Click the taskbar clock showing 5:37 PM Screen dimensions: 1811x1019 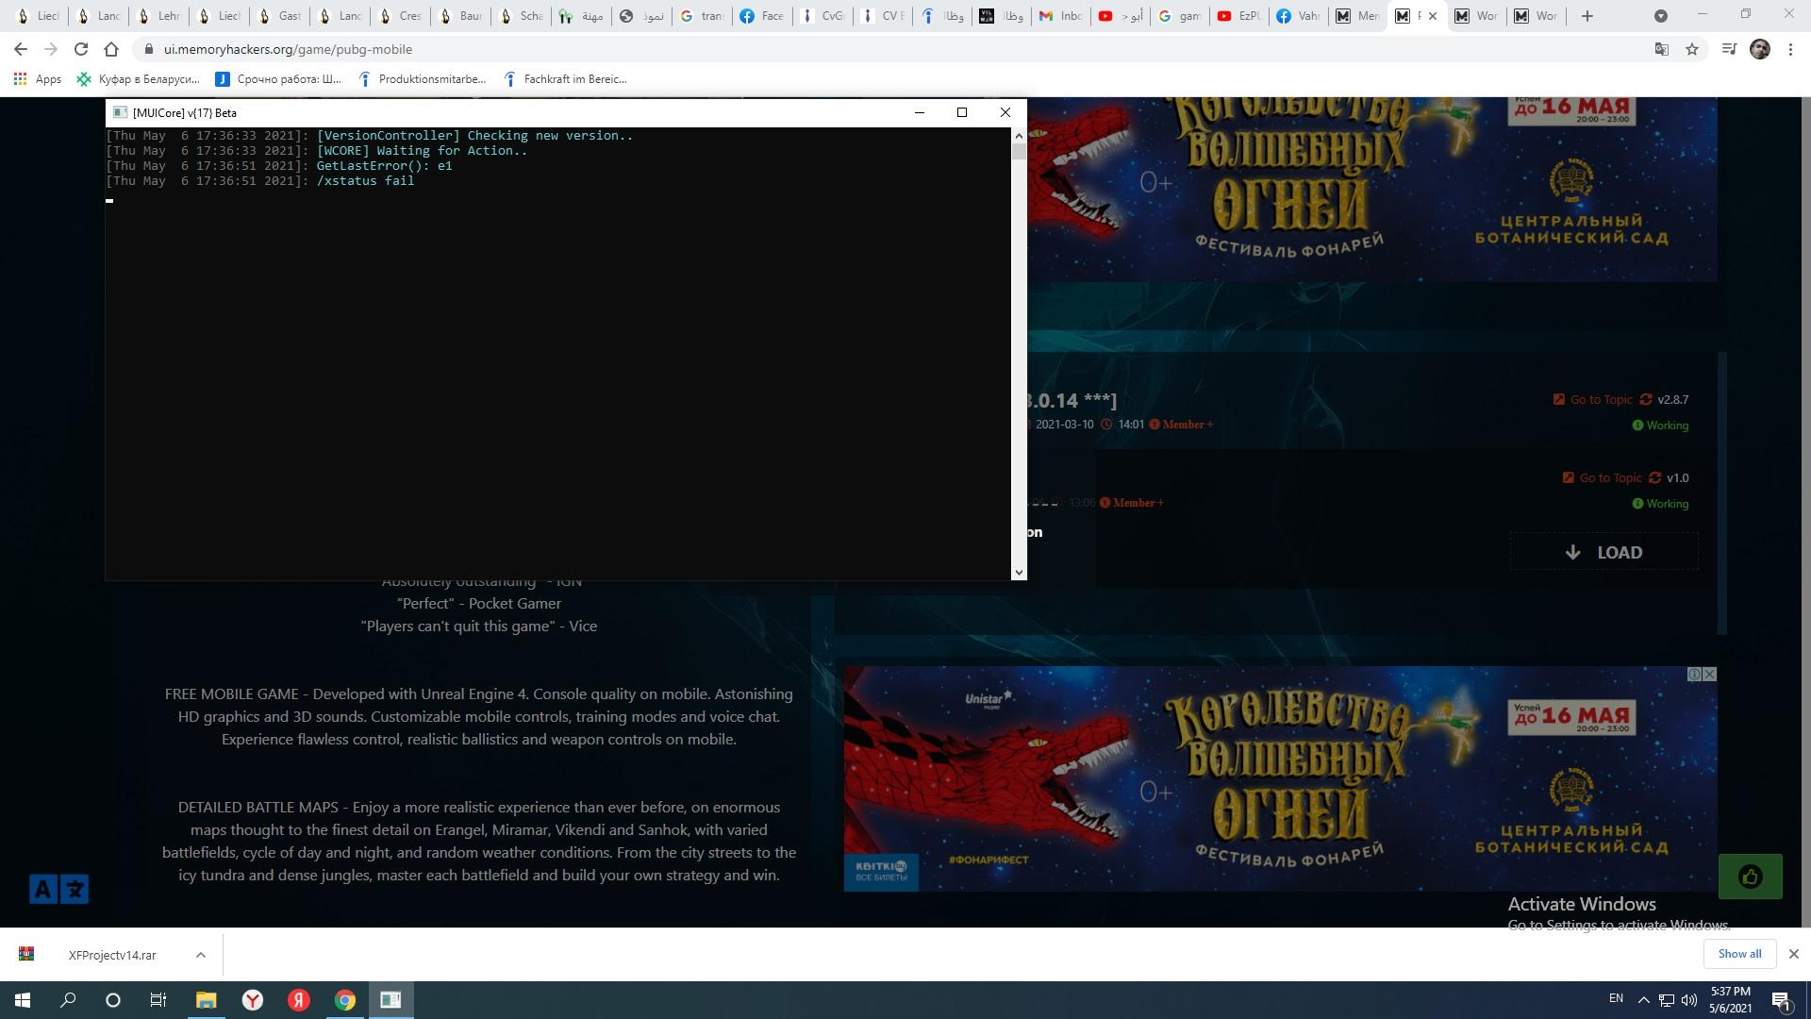point(1730,1000)
